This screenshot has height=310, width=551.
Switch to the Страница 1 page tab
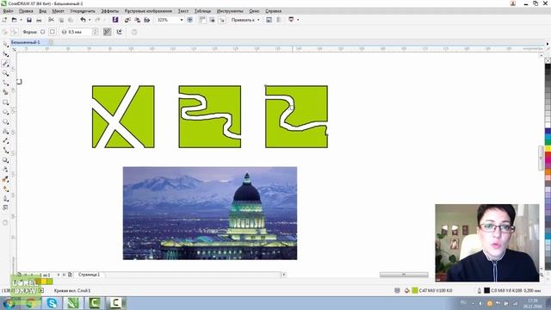click(89, 275)
